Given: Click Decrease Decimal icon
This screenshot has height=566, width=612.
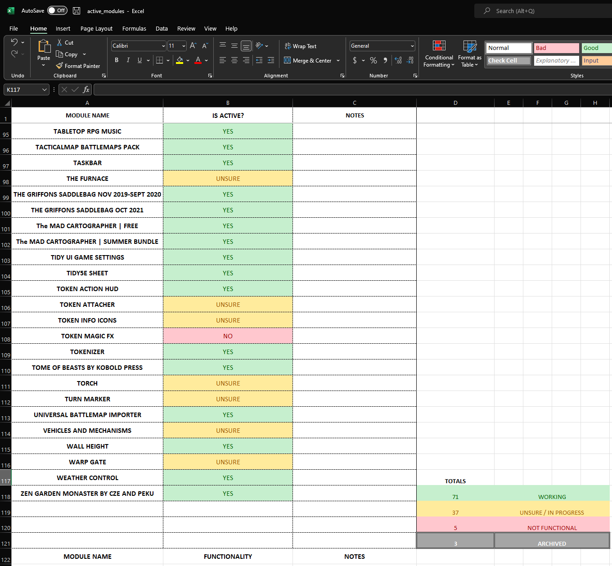Looking at the screenshot, I should coord(410,60).
